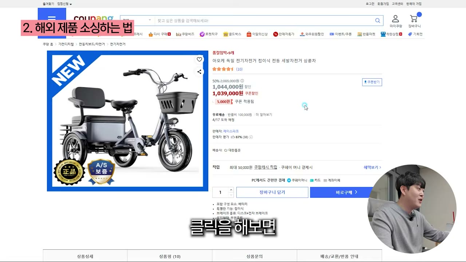Click the 5,000원 coupon tag
The image size is (466, 262).
(x=224, y=102)
